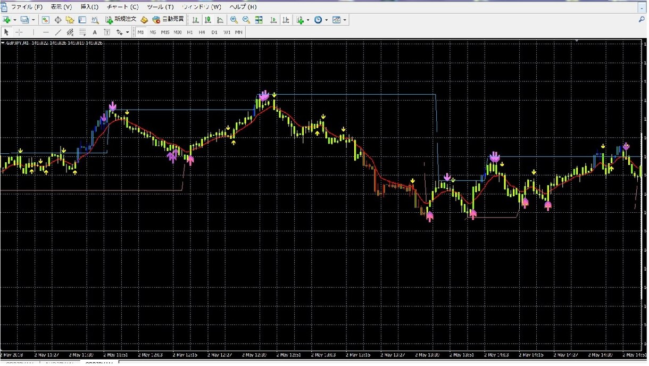This screenshot has width=649, height=366.
Task: Zoom out of the chart
Action: tap(246, 20)
